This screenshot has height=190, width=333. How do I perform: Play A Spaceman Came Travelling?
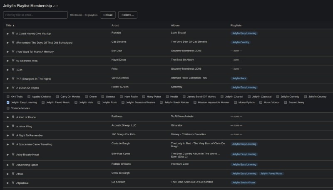7,144
